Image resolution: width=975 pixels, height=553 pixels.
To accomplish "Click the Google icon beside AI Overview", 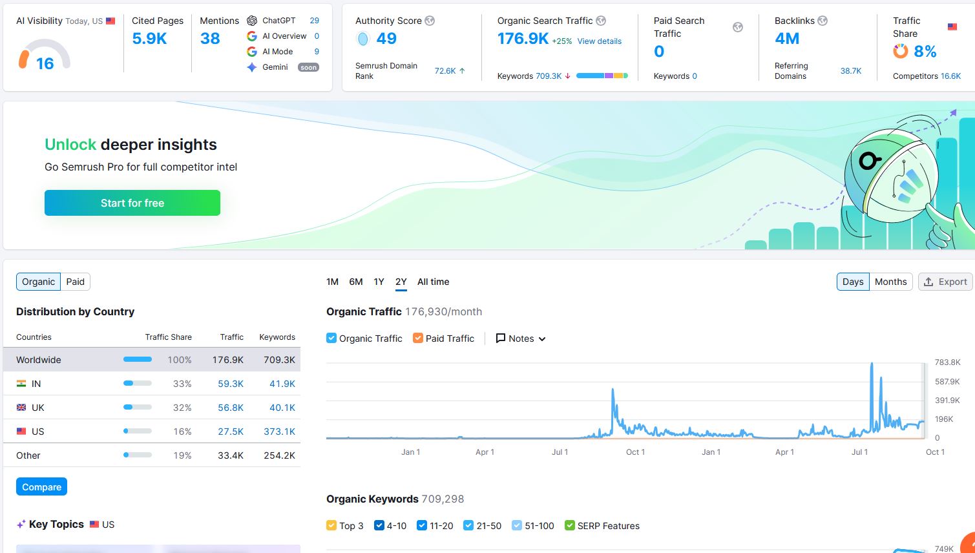I will tap(252, 36).
